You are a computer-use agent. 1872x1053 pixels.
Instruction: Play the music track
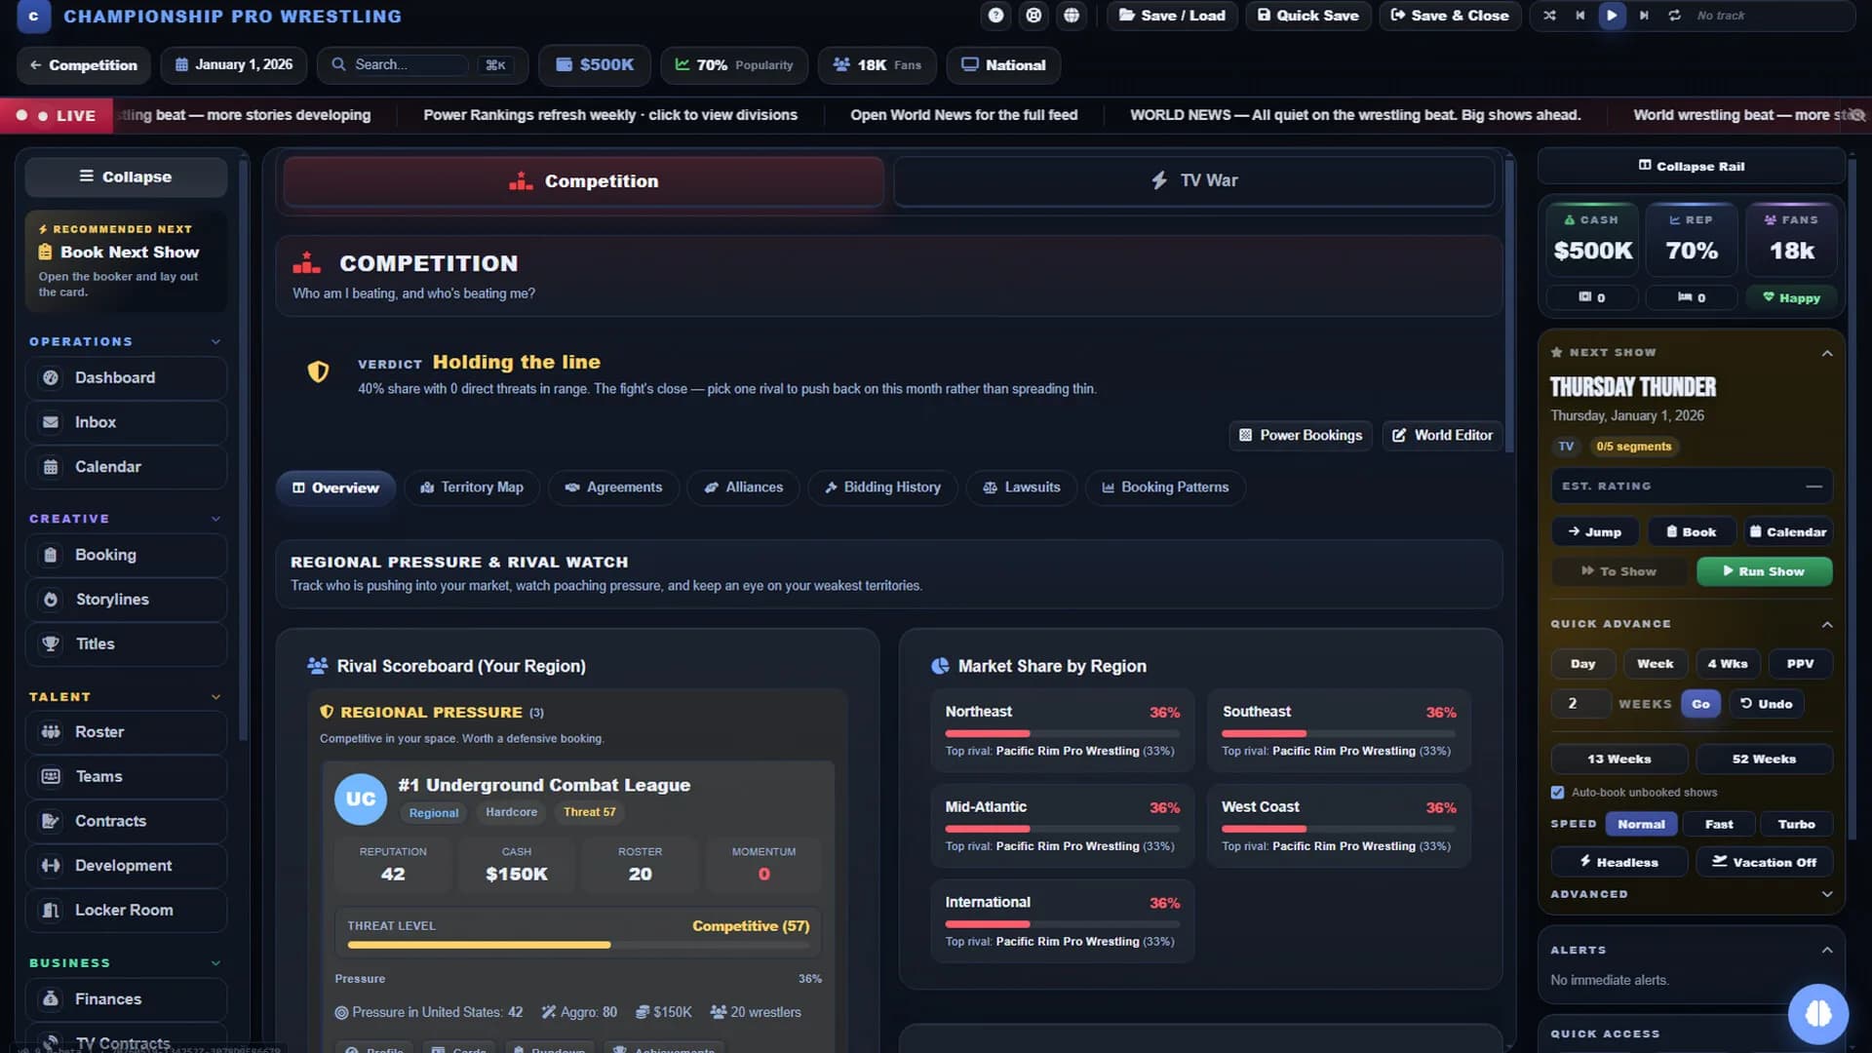tap(1612, 16)
